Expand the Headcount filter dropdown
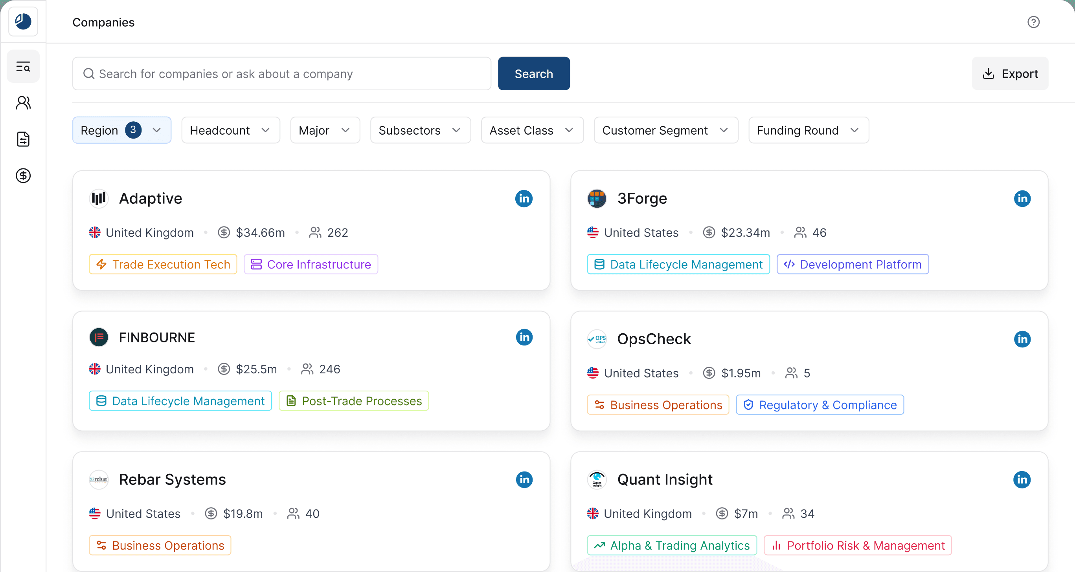 pos(231,130)
